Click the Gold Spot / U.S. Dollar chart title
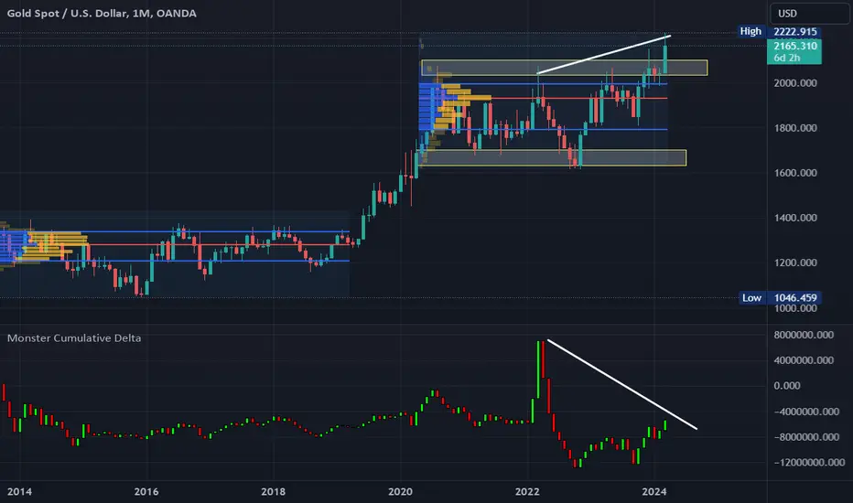Viewport: 853px width, 503px height. pos(102,13)
